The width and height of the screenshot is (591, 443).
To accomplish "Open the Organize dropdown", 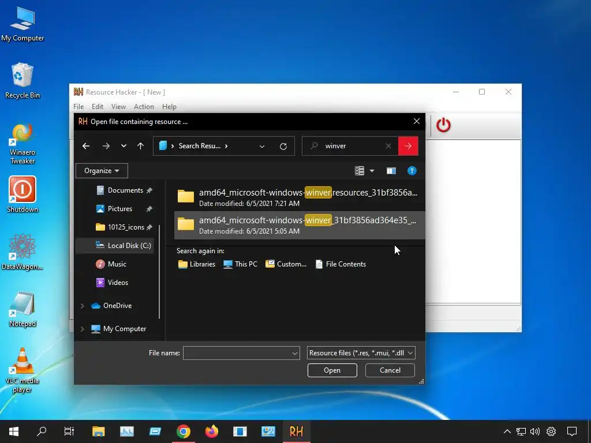I will tap(102, 171).
